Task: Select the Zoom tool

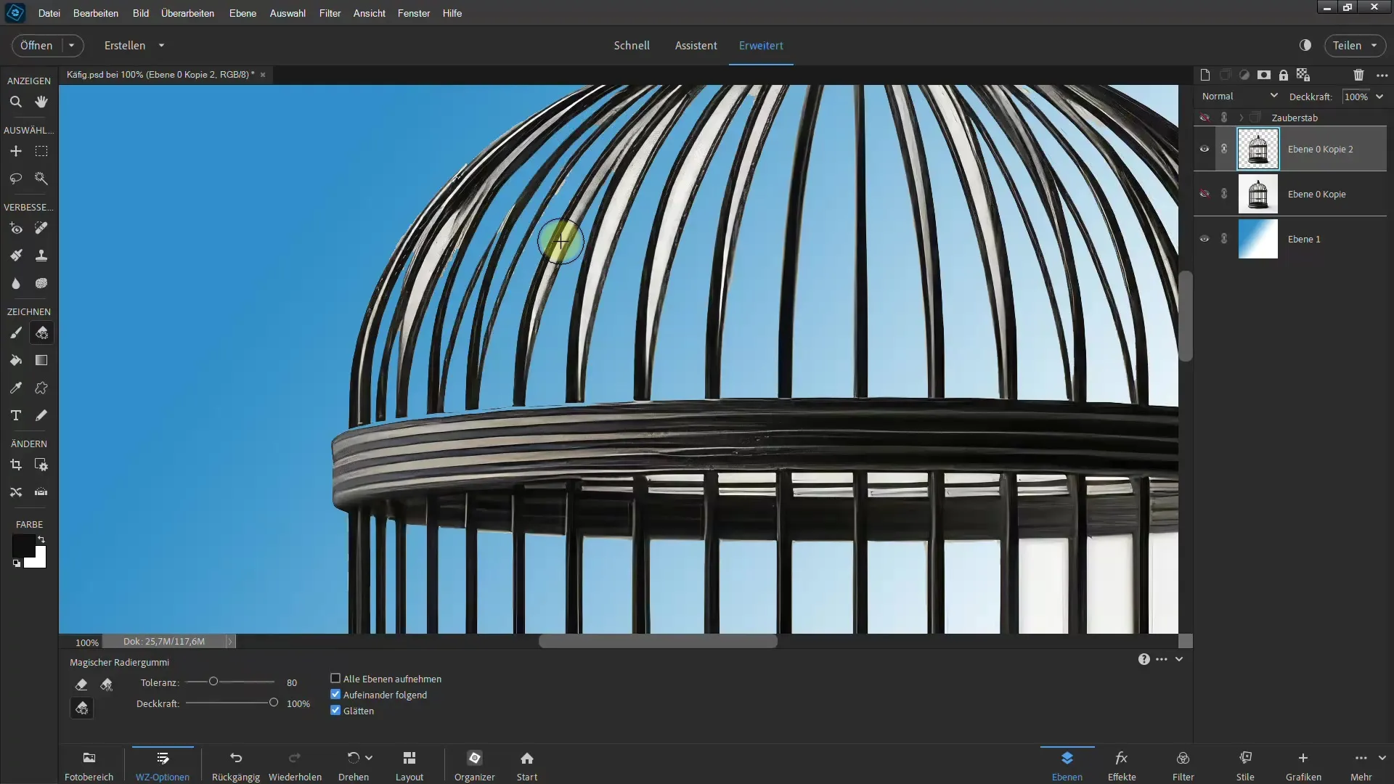Action: (15, 102)
